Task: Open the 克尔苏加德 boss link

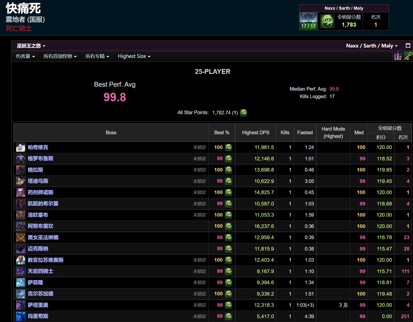Action: point(41,294)
